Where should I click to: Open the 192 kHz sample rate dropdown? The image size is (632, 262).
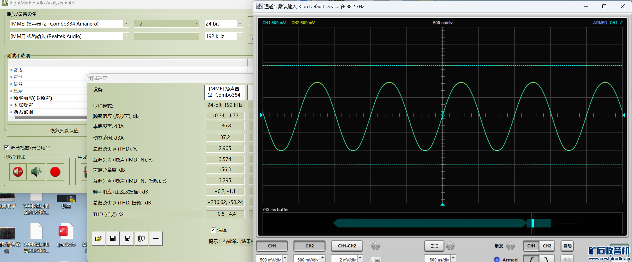click(240, 36)
